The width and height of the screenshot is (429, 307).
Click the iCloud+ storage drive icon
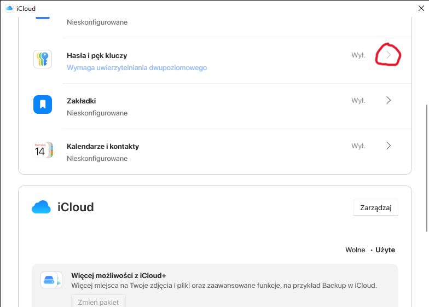pos(51,280)
